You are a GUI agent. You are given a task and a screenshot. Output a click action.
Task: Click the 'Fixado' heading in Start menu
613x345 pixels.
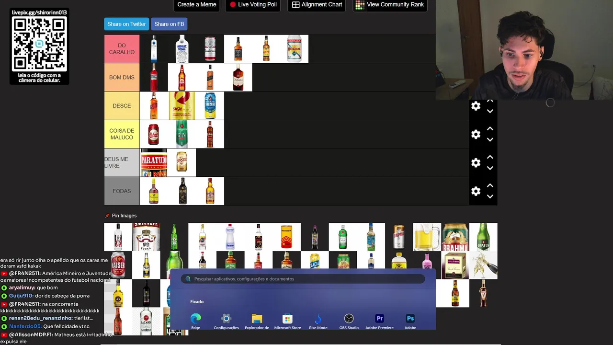click(197, 302)
